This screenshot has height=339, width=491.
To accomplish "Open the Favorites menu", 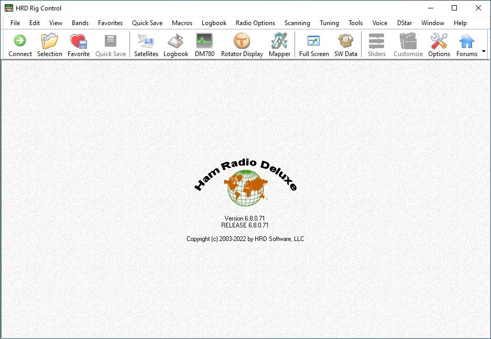I will (110, 23).
